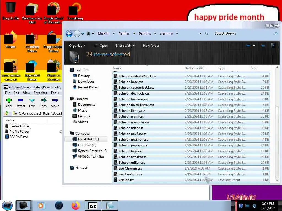
Task: Open Explorer help icon
Action: pyautogui.click(x=273, y=46)
